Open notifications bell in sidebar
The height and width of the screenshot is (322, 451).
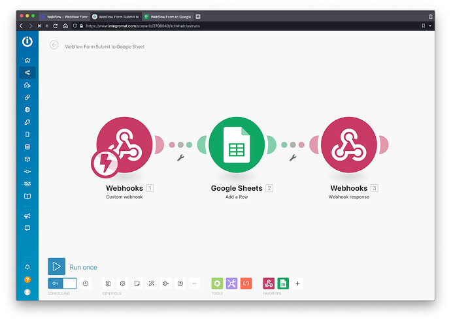pos(27,267)
